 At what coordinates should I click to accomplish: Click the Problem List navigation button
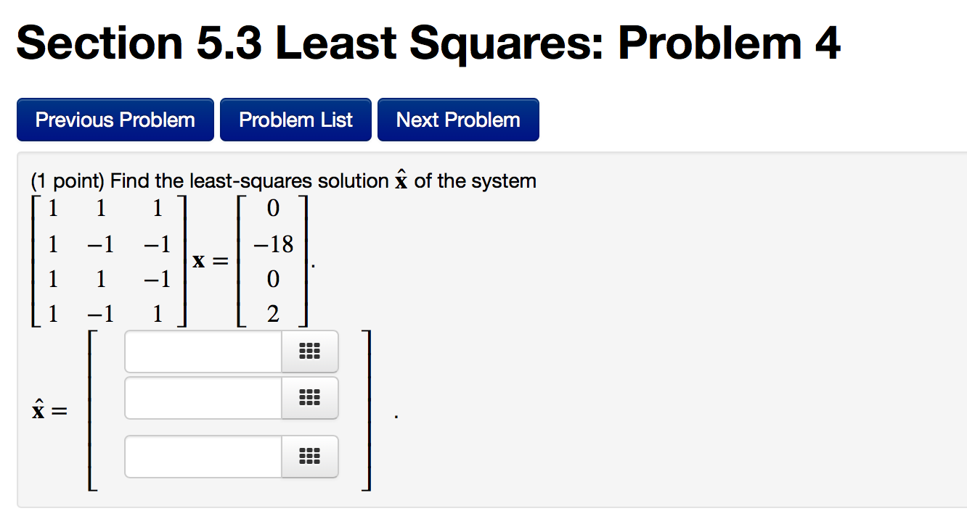[x=295, y=119]
